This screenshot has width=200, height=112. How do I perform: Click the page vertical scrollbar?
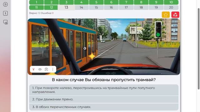[199, 49]
